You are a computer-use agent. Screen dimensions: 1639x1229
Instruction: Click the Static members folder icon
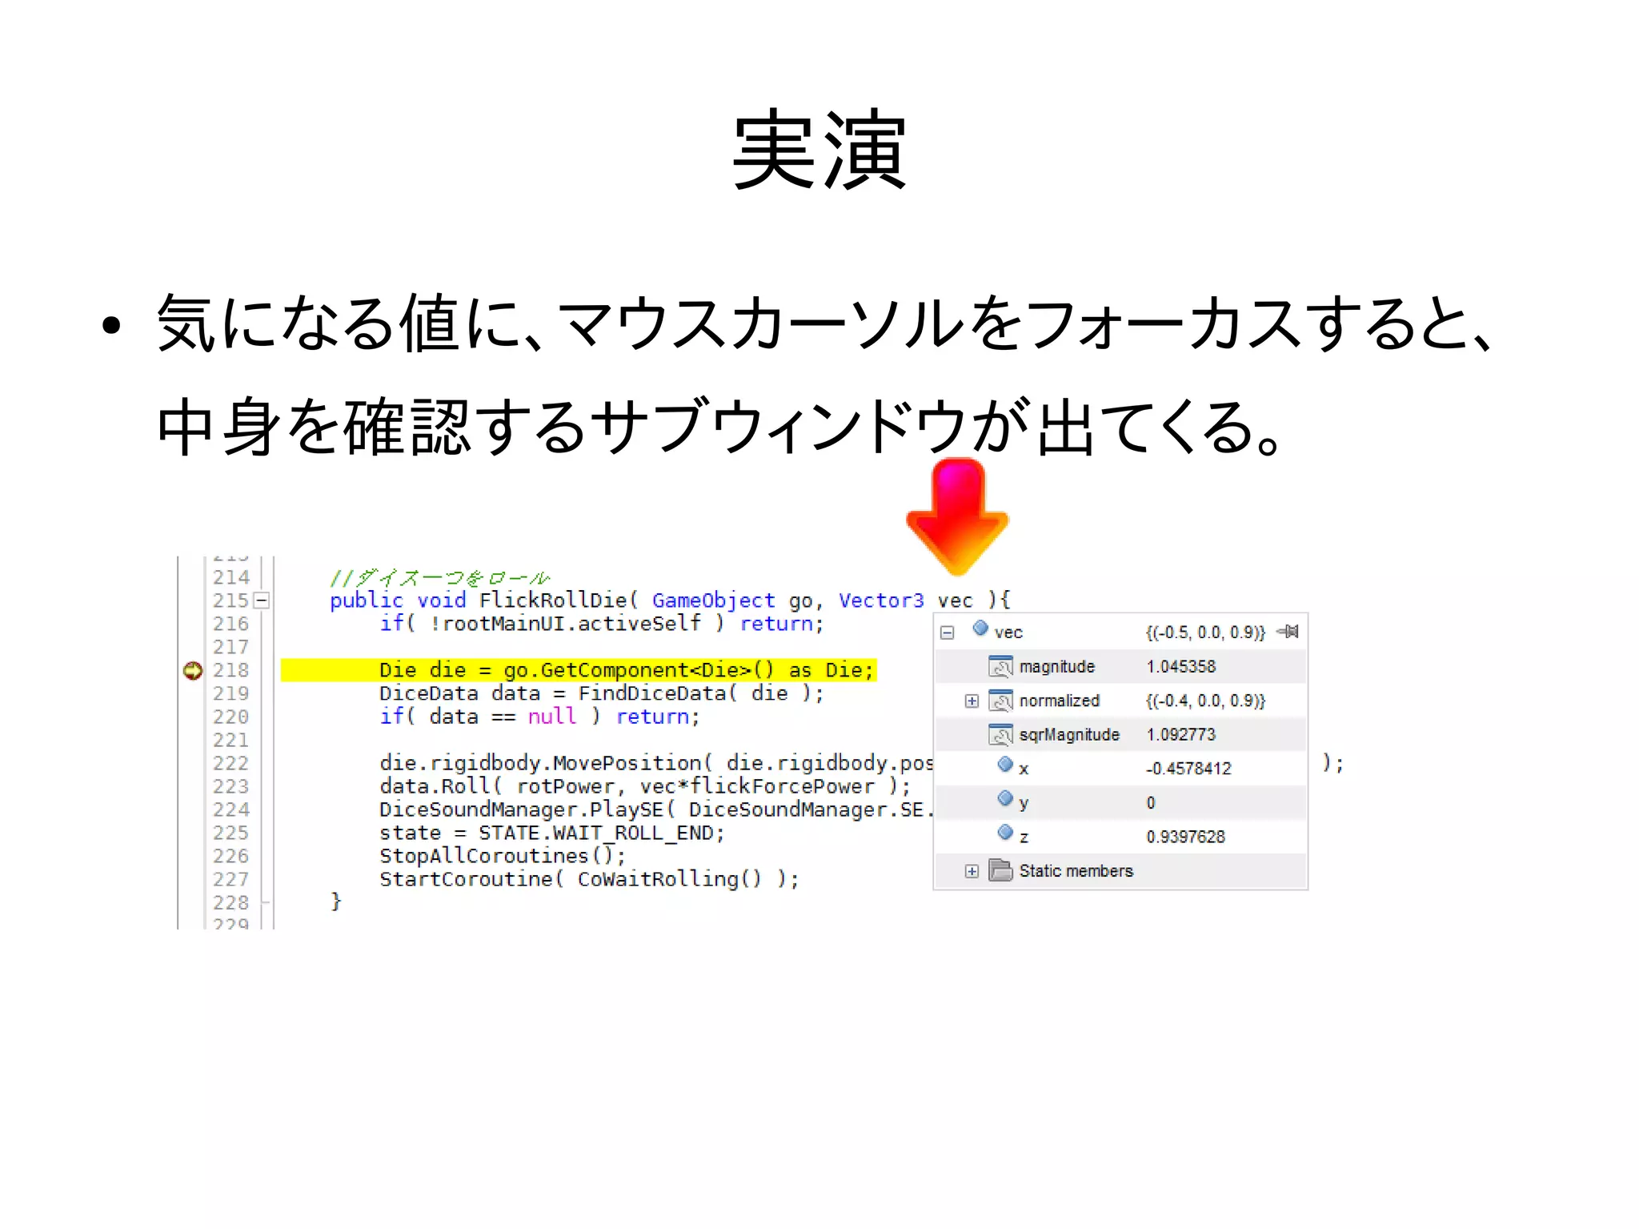[1000, 870]
